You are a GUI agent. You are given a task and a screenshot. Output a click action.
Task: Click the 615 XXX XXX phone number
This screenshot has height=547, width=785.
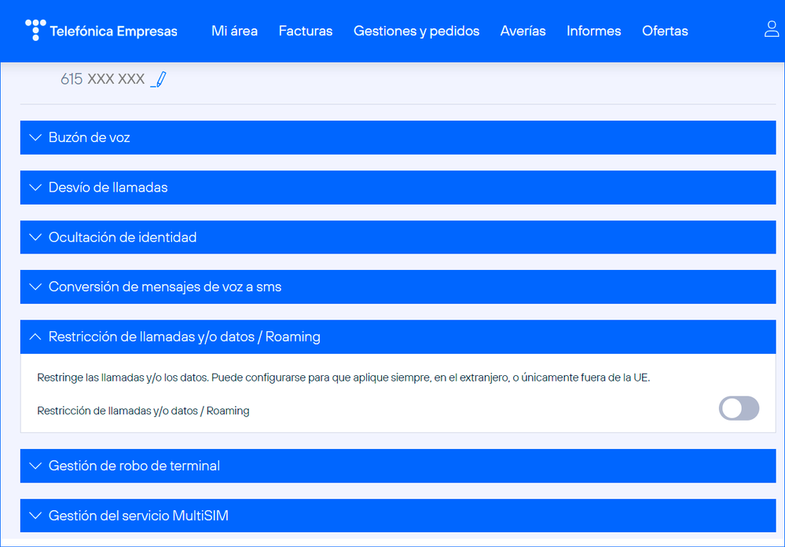(102, 79)
